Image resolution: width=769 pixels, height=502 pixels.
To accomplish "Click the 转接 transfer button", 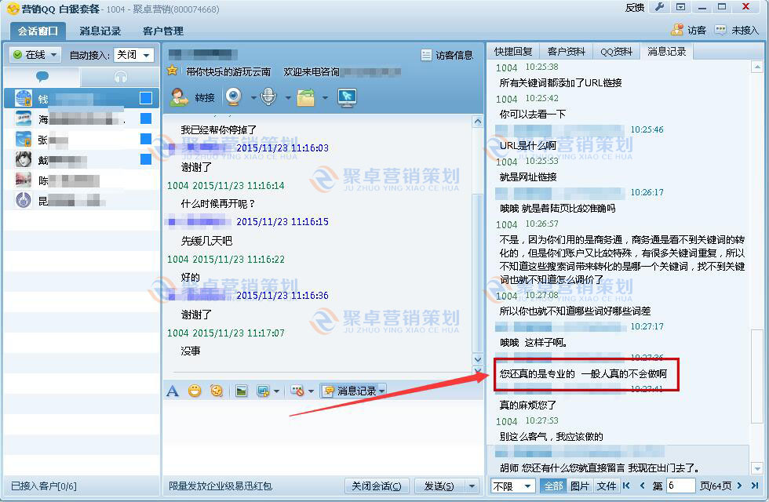I will (x=193, y=97).
